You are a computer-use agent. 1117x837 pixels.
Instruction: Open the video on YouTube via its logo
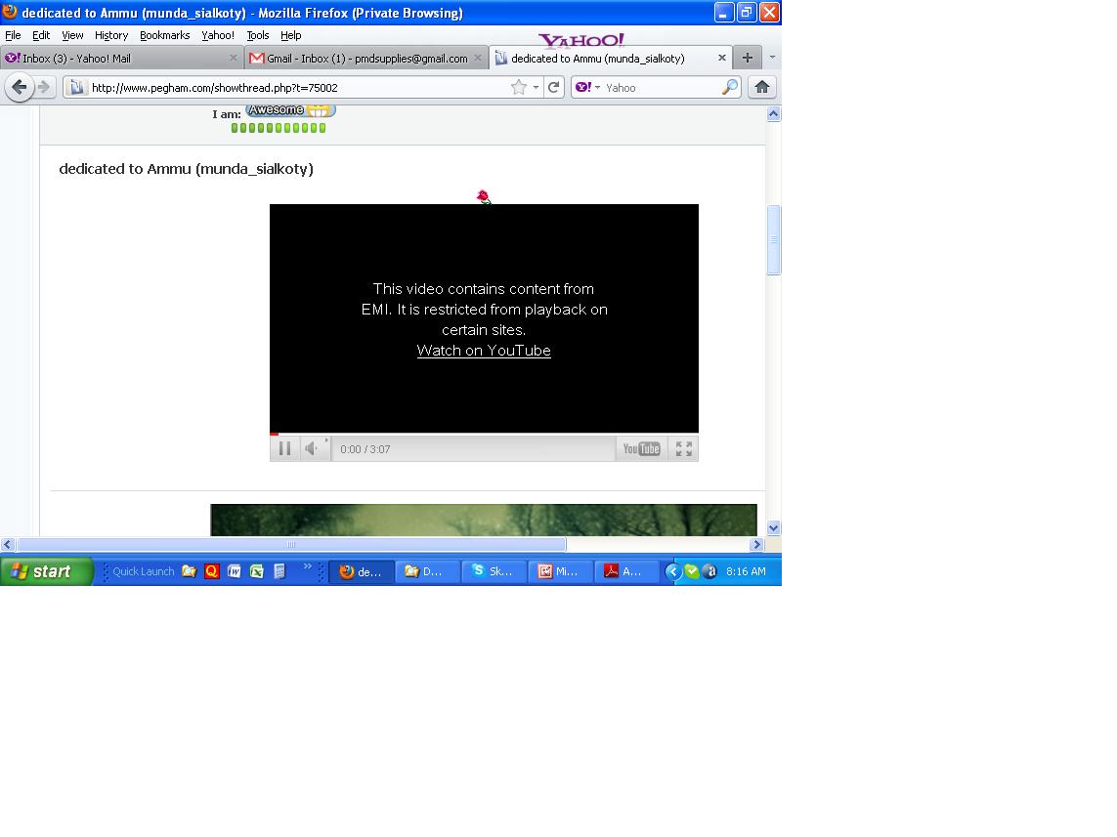coord(641,449)
